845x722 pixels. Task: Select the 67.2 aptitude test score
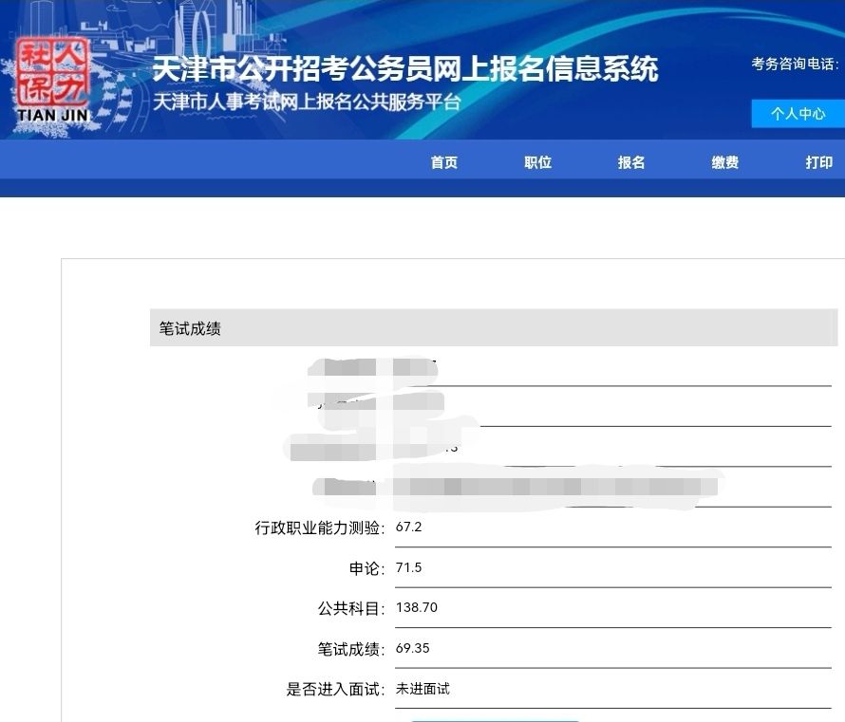[408, 527]
